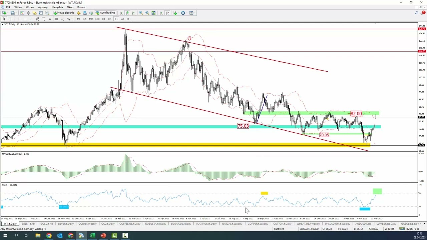The width and height of the screenshot is (427, 240).
Task: Click the search magnifier icon top right
Action: (416, 13)
